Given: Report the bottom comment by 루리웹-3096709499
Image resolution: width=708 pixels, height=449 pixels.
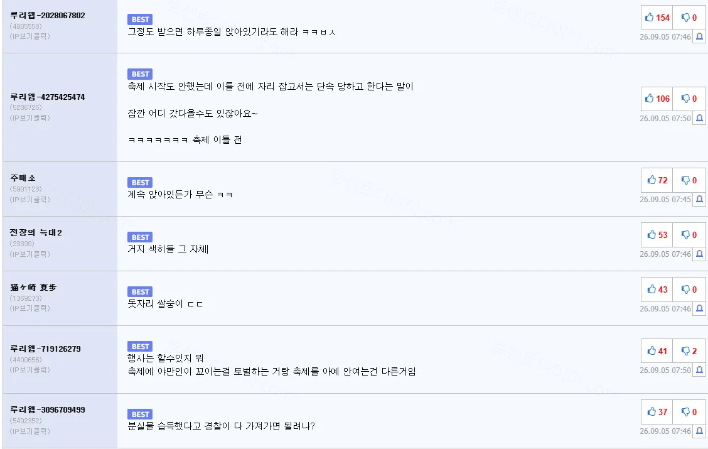Looking at the screenshot, I should [x=699, y=431].
